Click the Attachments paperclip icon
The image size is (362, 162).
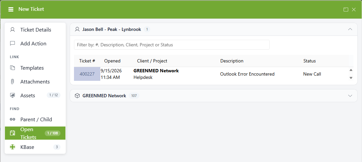12,82
